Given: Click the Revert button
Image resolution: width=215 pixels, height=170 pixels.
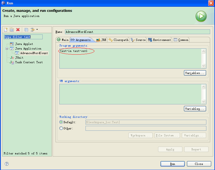Looking at the screenshot, I should pos(196,149).
